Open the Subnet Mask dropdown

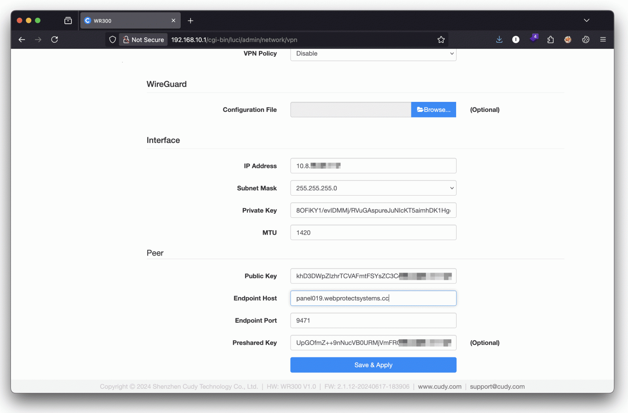point(373,188)
